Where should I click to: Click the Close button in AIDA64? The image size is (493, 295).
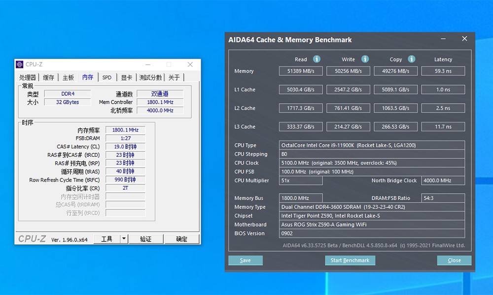click(x=454, y=260)
